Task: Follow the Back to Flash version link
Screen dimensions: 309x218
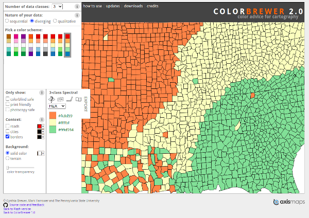Action: (x=17, y=209)
